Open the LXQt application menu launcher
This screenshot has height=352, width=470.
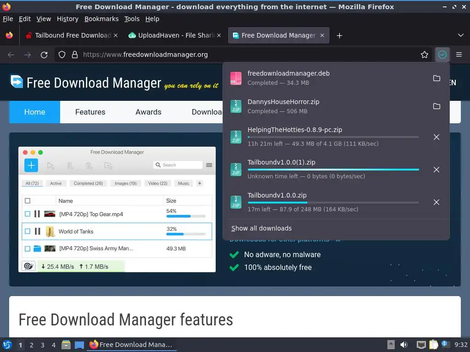[x=7, y=345]
